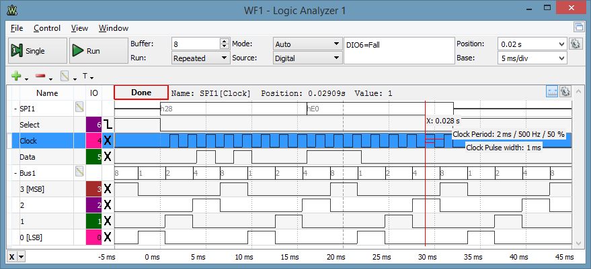Open the Mode dropdown showing Auto
The width and height of the screenshot is (591, 269).
(x=307, y=44)
